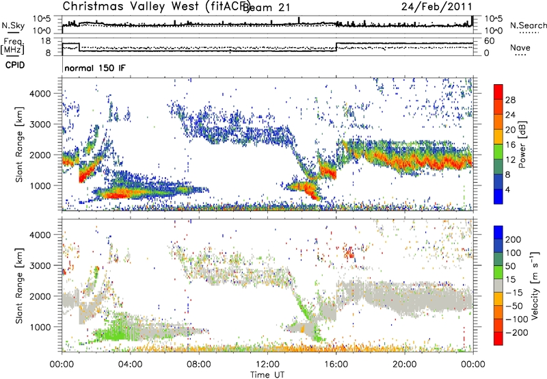The image size is (547, 379).
Task: Click the '3000' tick on velocity panel
Action: pos(40,265)
